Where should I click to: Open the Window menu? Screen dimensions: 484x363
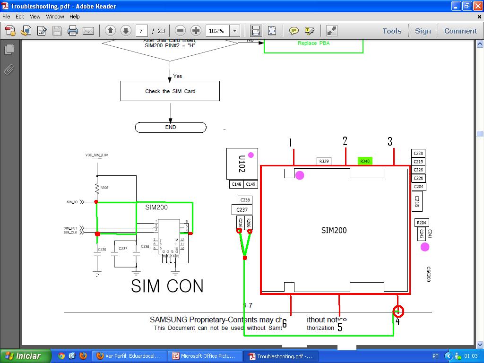[55, 17]
